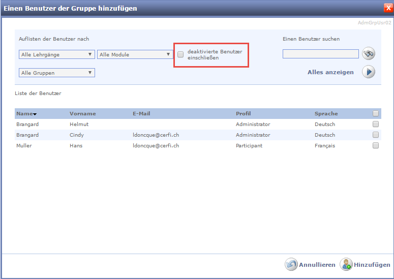Tick the checkbox for Helmut Brangard
Image resolution: width=394 pixels, height=279 pixels.
coord(376,124)
